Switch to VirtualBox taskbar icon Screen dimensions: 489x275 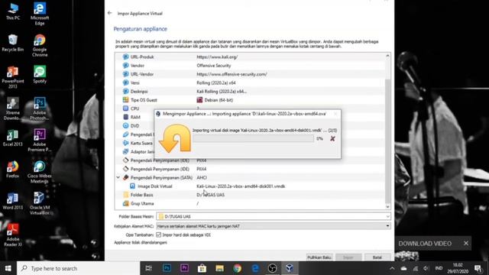tap(290, 268)
